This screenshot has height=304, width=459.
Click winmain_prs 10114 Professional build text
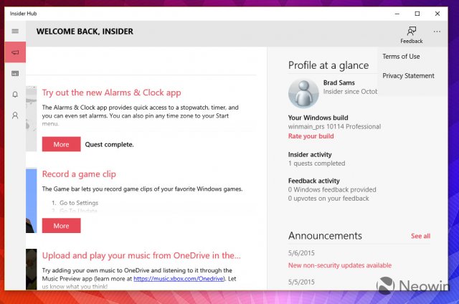tap(334, 127)
